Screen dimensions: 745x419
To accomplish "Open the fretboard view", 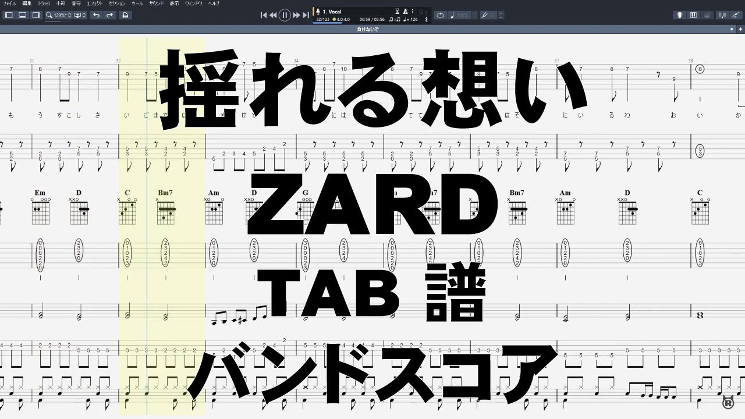I will coord(680,15).
